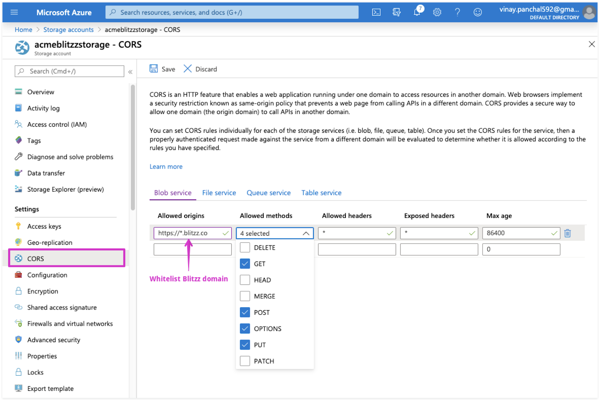Collapse the sidebar with double chevron

point(130,72)
